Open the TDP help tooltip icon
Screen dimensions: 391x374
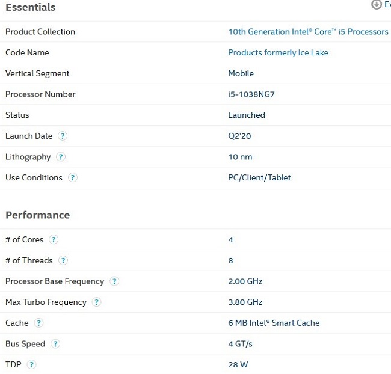(x=32, y=365)
